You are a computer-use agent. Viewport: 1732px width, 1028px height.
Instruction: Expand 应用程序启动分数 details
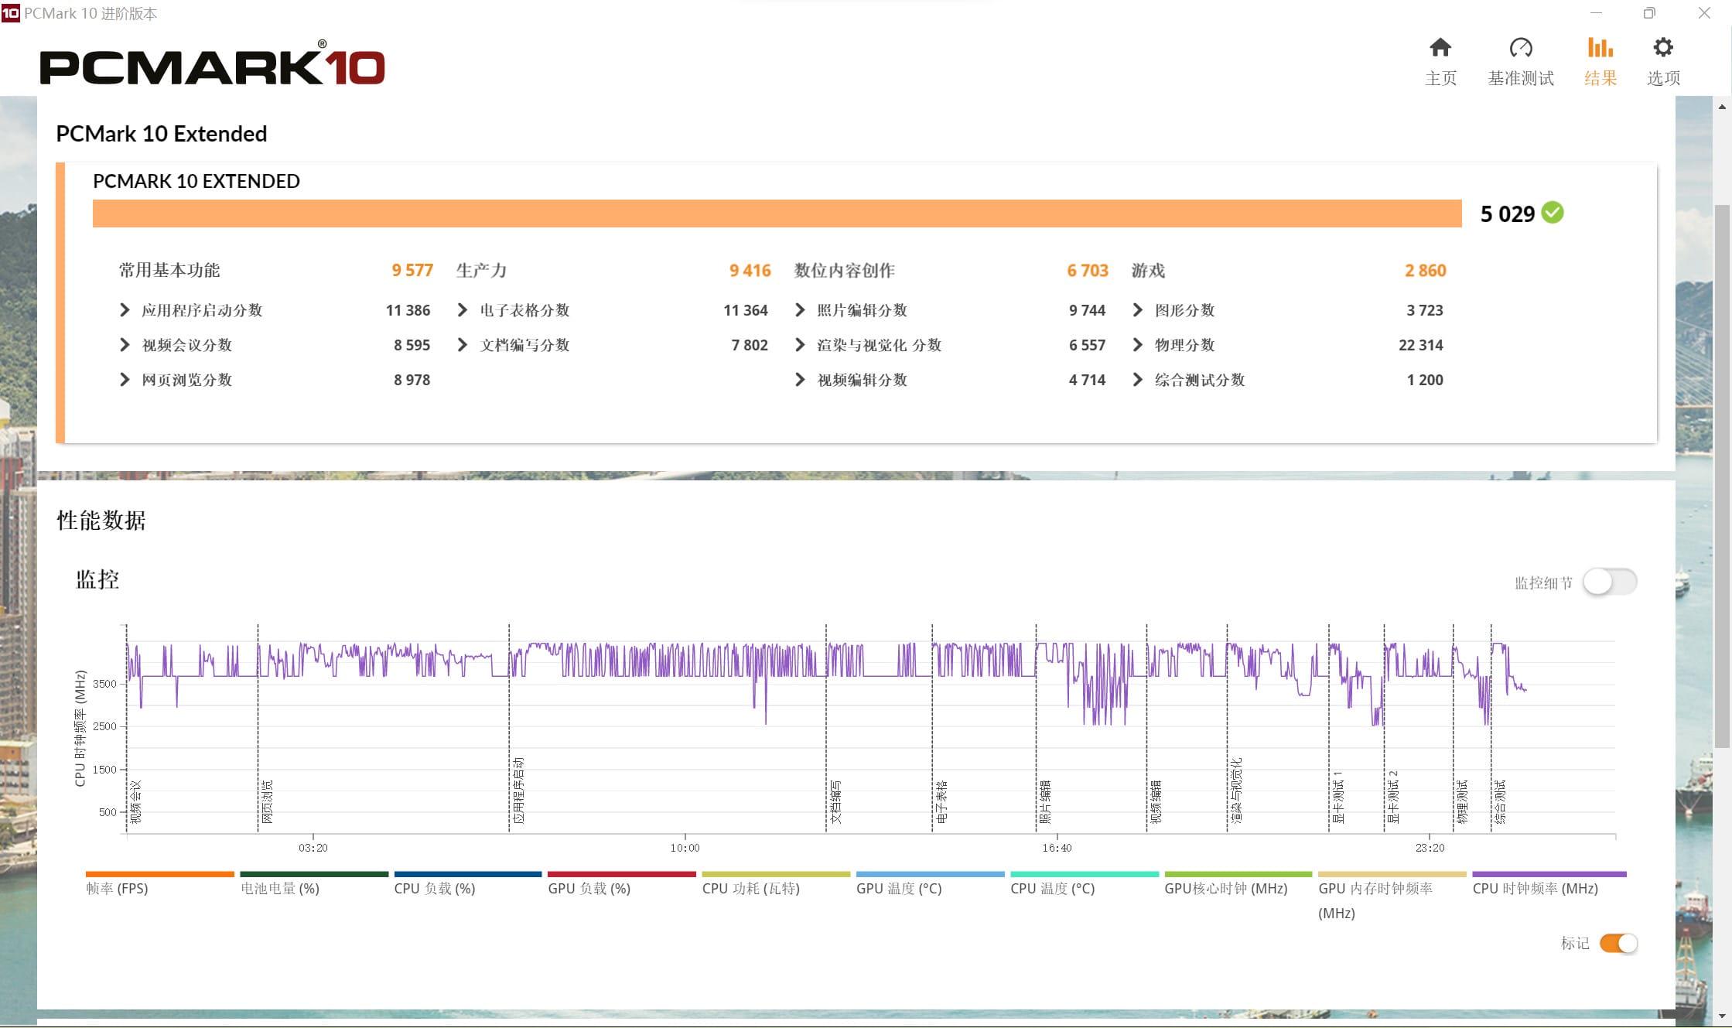[x=125, y=310]
